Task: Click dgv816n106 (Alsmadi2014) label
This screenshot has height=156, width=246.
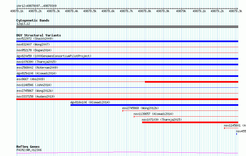Action: [x=90, y=102]
